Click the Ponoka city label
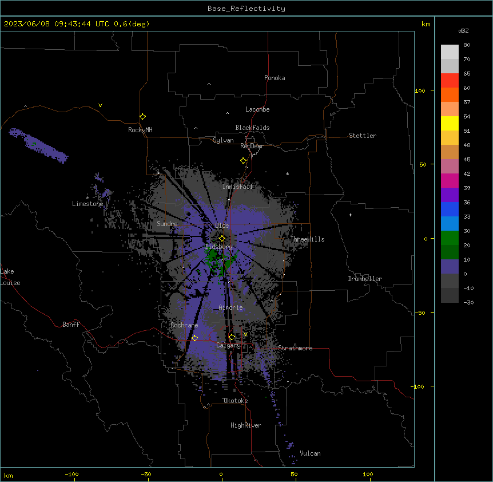The image size is (493, 482). point(275,78)
